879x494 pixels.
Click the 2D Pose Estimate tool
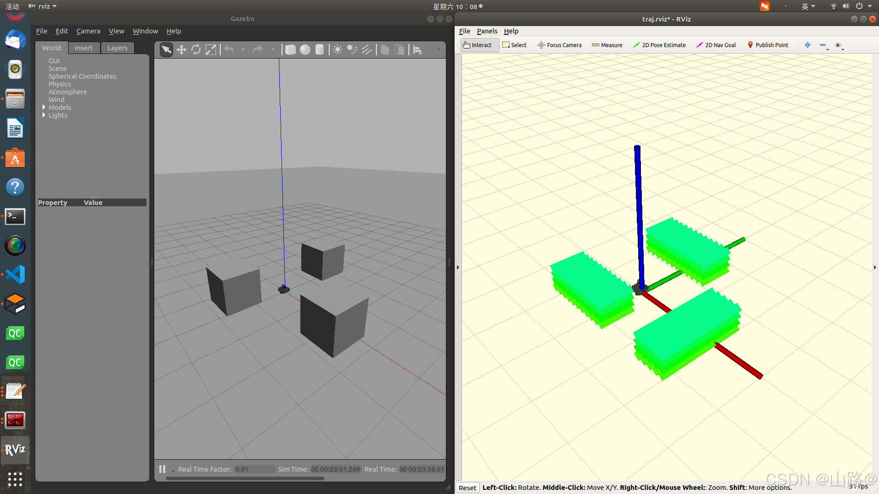coord(659,45)
